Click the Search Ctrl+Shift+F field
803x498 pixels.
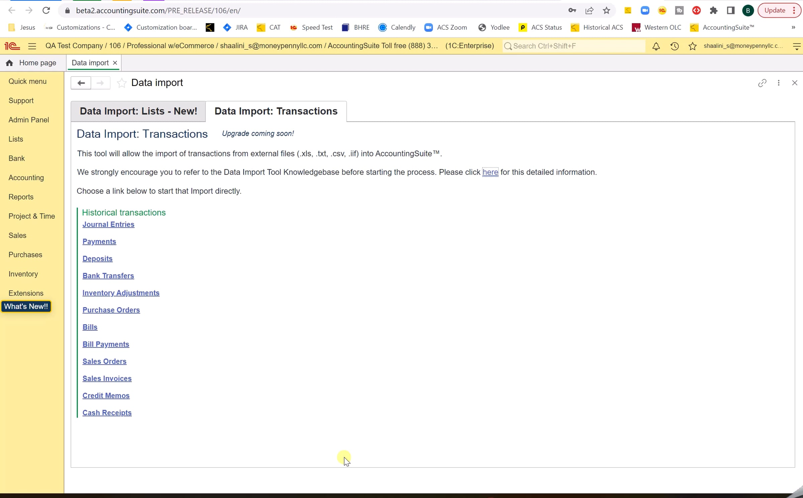(x=574, y=46)
